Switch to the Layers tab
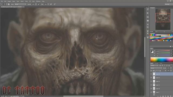173x97 pixels. (152, 64)
